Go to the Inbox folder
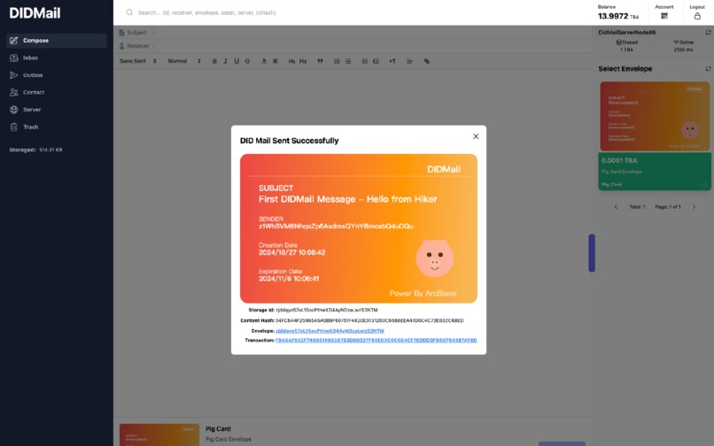The image size is (714, 446). [x=57, y=58]
